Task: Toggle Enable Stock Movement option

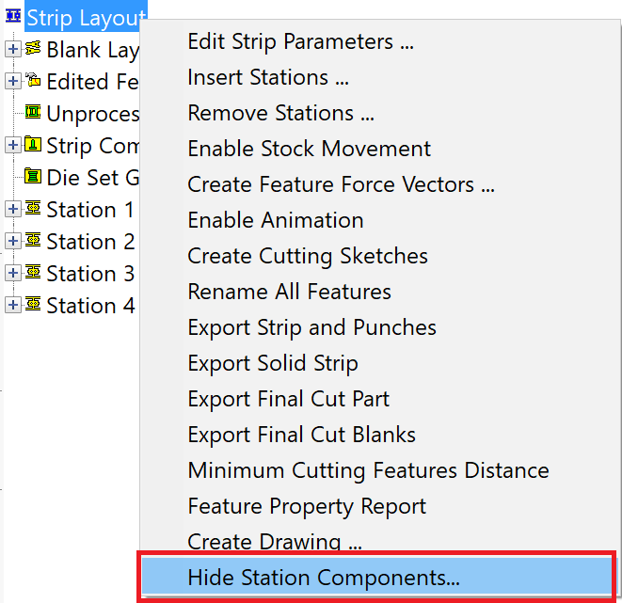Action: [309, 149]
